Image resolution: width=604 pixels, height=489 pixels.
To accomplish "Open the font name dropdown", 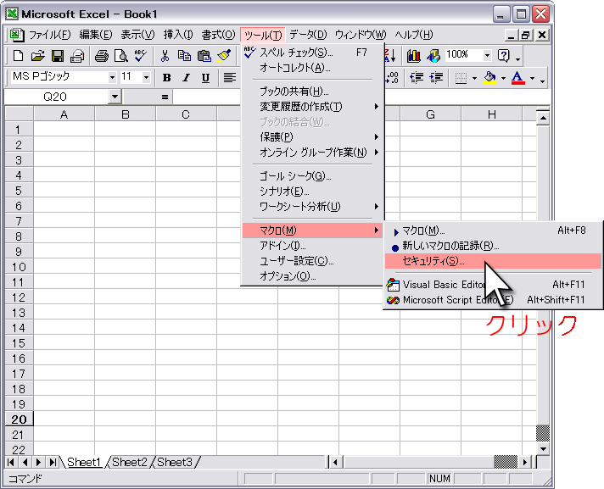I will [x=112, y=78].
